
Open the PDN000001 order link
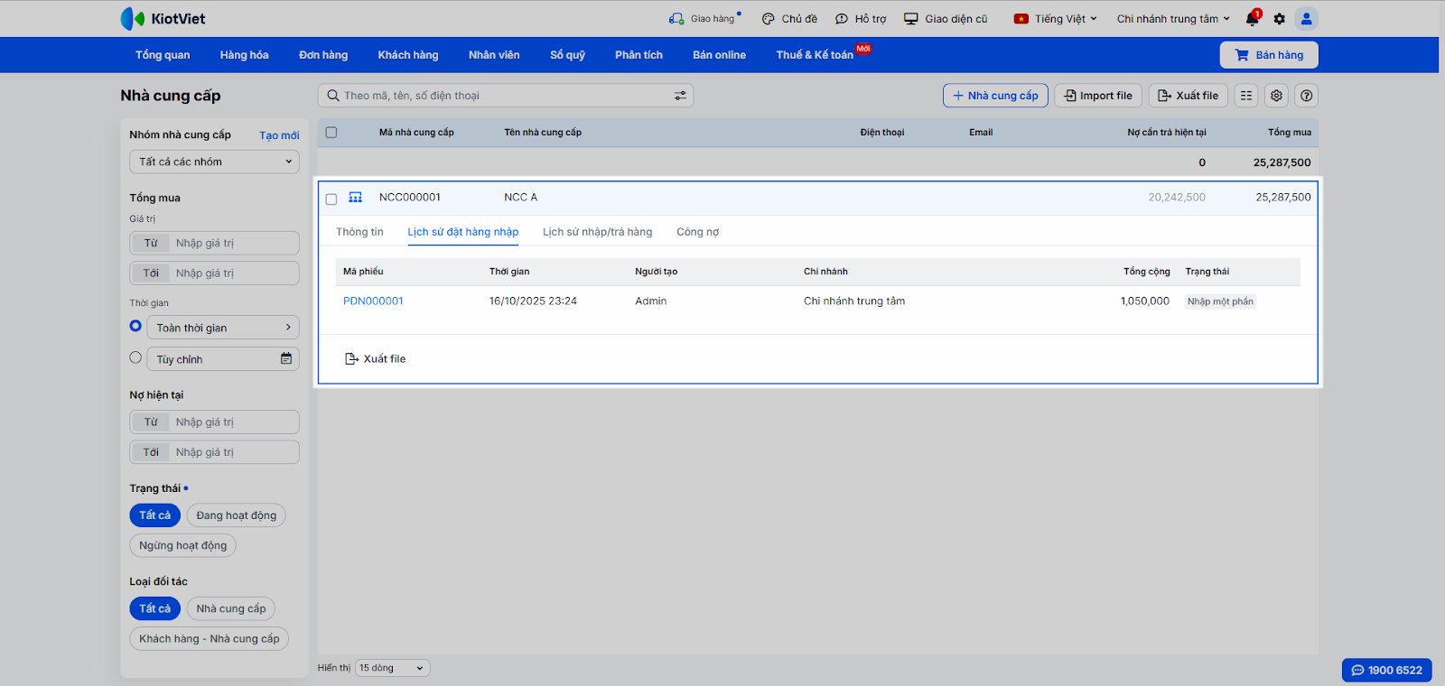(x=373, y=301)
